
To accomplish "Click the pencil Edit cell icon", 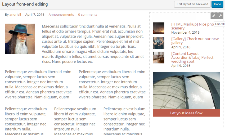I will pos(214,16).
